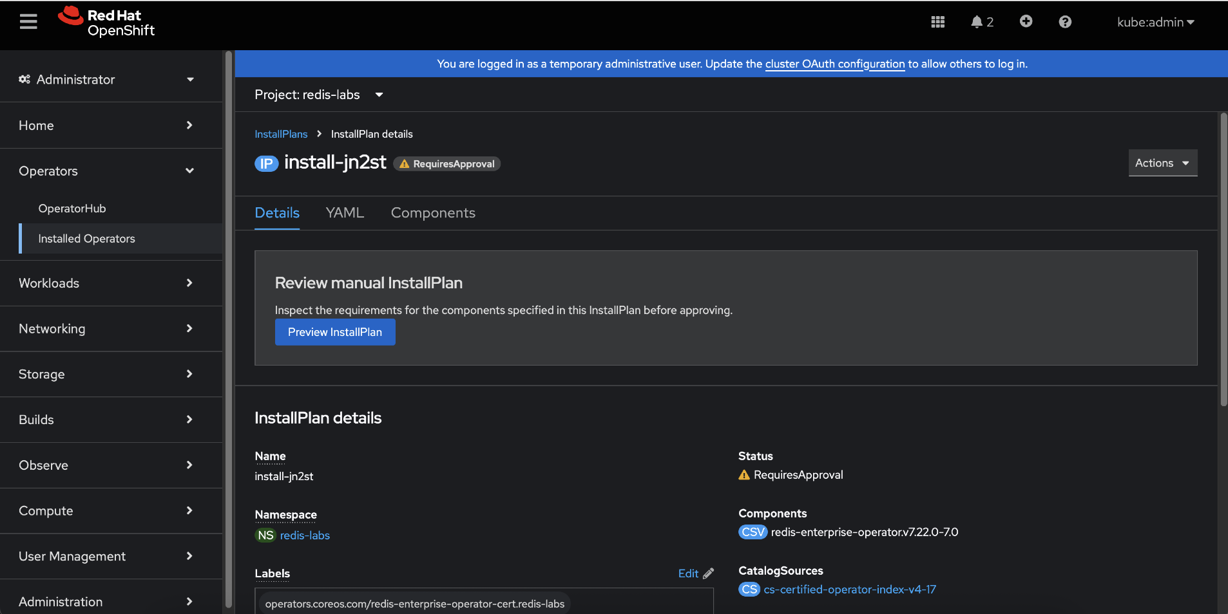1228x614 pixels.
Task: Click the Edit labels pencil icon
Action: pyautogui.click(x=707, y=573)
